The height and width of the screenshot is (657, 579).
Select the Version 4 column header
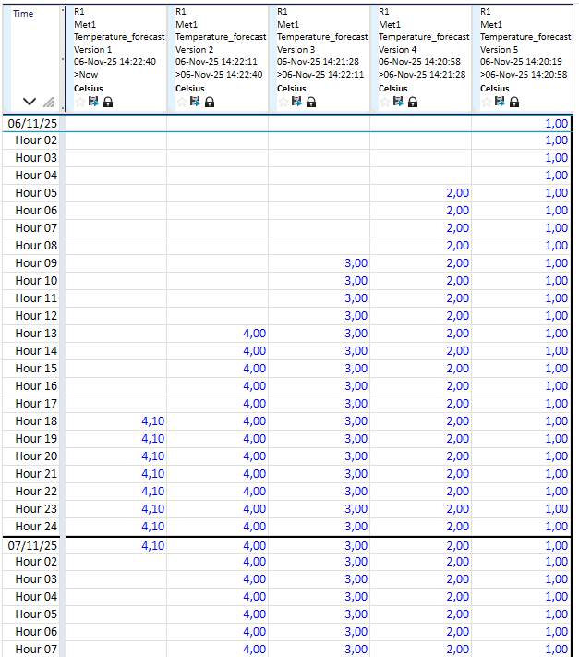[x=420, y=46]
